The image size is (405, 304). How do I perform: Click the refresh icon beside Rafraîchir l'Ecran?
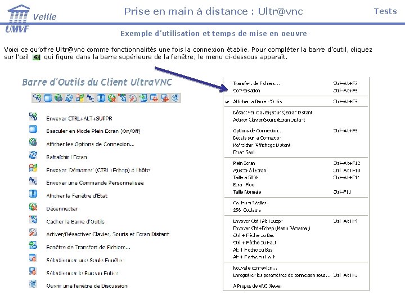[x=33, y=155]
